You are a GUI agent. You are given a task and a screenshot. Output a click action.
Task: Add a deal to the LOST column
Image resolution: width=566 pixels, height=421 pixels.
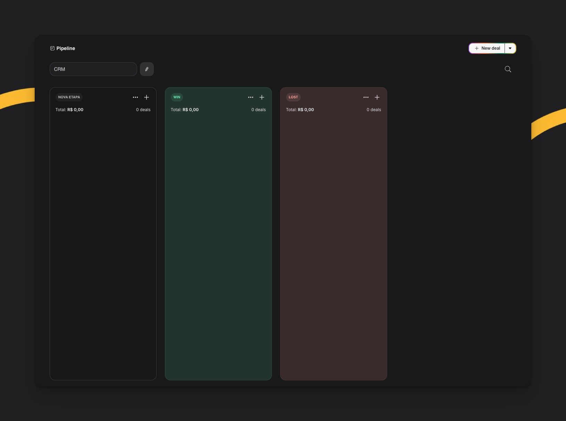(x=377, y=97)
